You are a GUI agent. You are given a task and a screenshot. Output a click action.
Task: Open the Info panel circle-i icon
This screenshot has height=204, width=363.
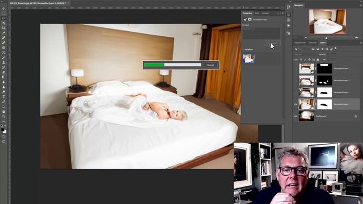point(289,20)
